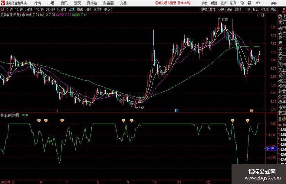
Task: Open the 问小达 menu
Action: click(x=92, y=3)
